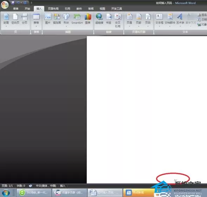Insert a cross-reference (交叉引用)
Viewport: 207px width, 197px height.
(x=118, y=21)
